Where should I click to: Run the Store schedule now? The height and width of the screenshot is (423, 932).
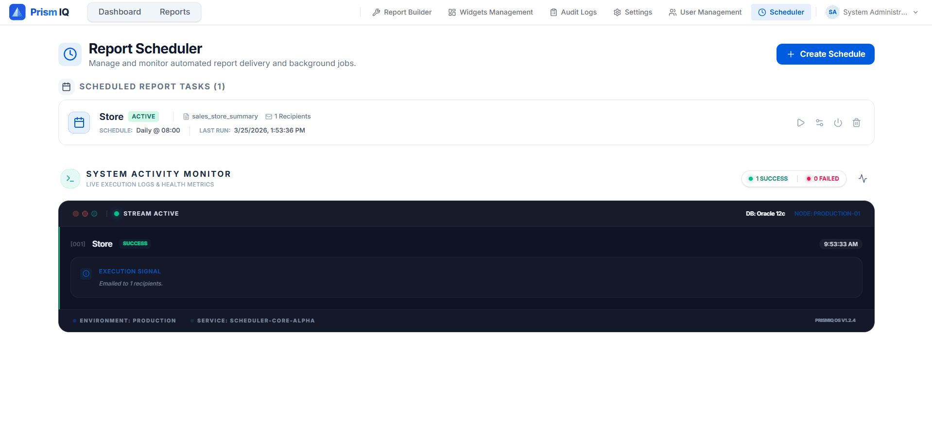point(801,123)
